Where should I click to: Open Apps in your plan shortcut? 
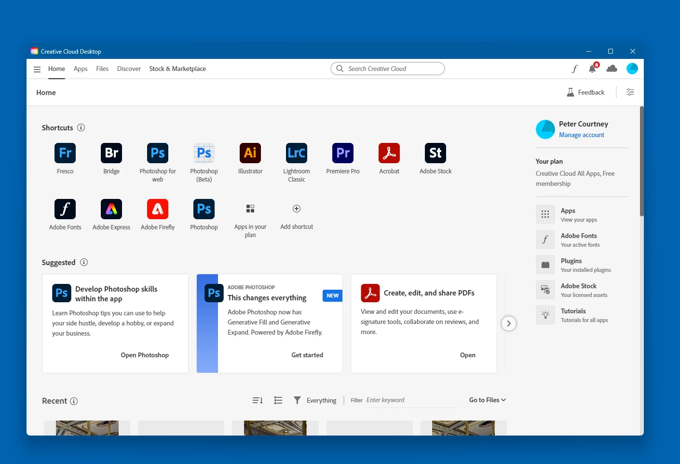(x=250, y=209)
